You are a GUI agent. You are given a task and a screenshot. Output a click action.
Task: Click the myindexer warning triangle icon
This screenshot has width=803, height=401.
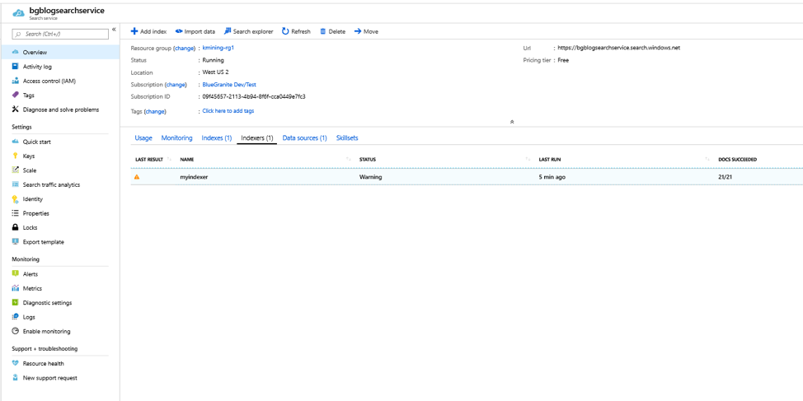pyautogui.click(x=137, y=177)
